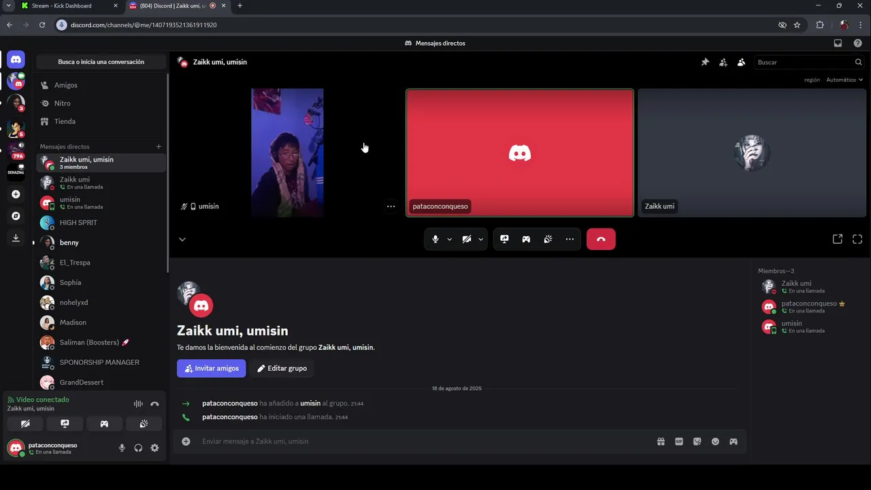
Task: Expand microphone options arrow in call controls
Action: click(449, 239)
